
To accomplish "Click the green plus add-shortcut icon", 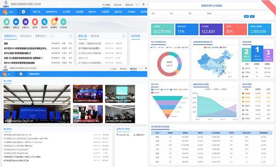I will pos(63,22).
